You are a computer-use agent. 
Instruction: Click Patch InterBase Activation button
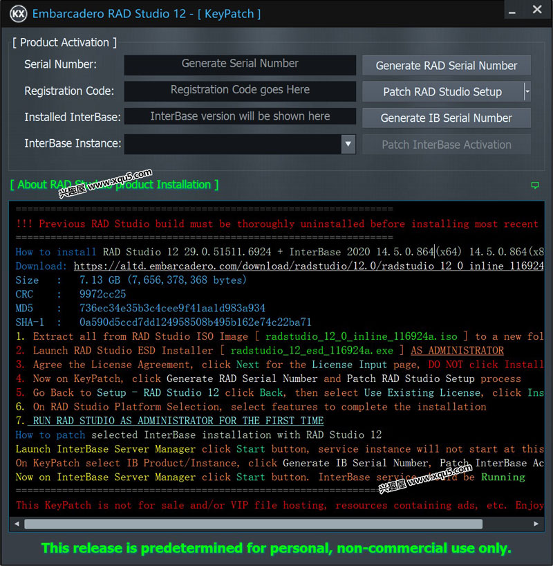tap(447, 145)
